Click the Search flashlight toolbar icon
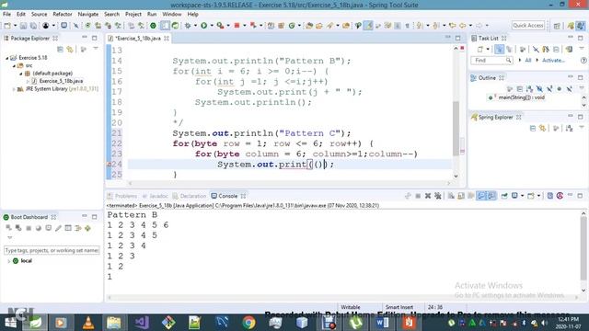Screen dimensions: 589x331 click(x=329, y=26)
